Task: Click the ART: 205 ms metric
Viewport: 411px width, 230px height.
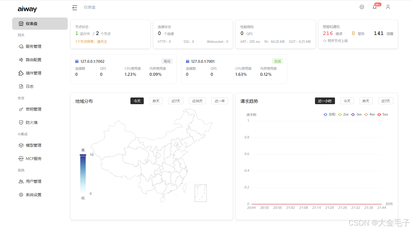Action: point(250,42)
